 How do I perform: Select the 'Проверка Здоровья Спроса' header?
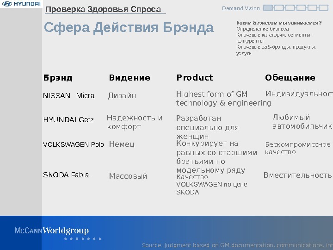point(103,9)
